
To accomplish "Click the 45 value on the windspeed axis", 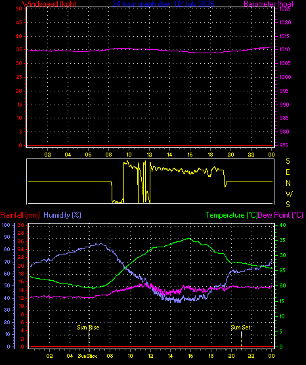I will click(x=19, y=22).
